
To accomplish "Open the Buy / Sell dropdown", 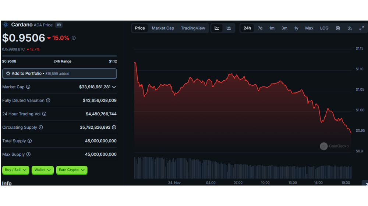I will click(x=16, y=170).
